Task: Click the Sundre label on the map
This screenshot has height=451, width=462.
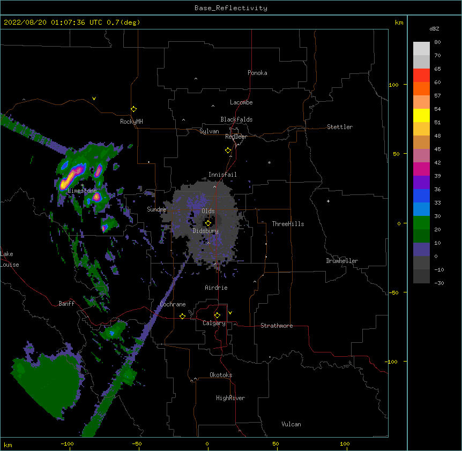Action: [157, 209]
